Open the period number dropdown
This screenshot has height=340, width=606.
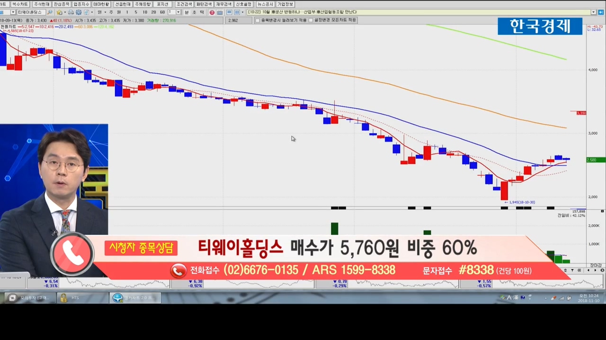(x=178, y=12)
